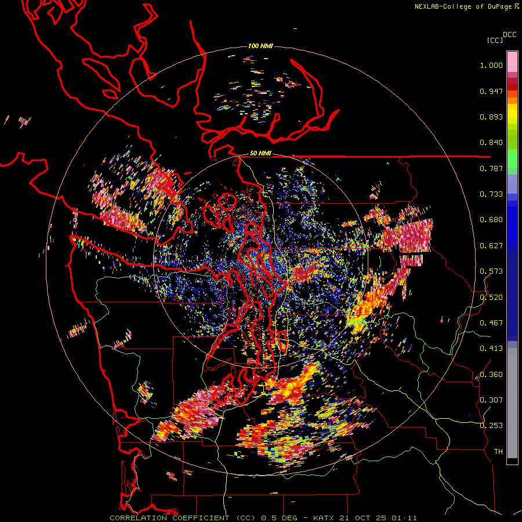This screenshot has height=522, width=522.
Task: Click the 100 NMI range ring label
Action: 260,46
